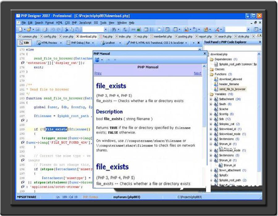Select send_file_to_browser in the function list
Screen dimensions: 278x216
(x=232, y=89)
